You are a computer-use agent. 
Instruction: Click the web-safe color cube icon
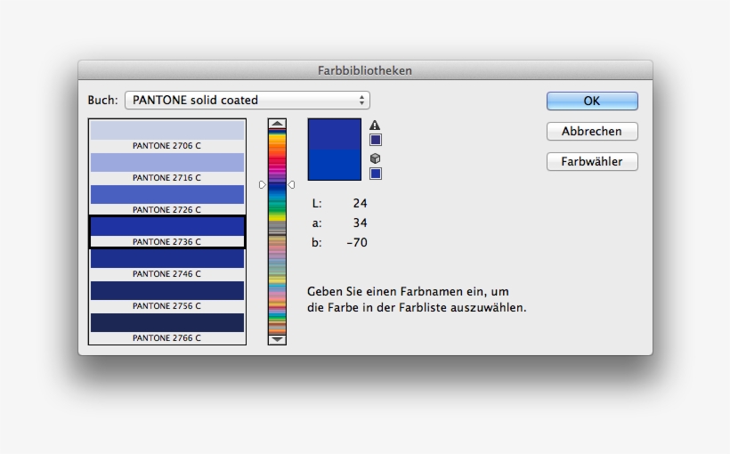tap(375, 158)
